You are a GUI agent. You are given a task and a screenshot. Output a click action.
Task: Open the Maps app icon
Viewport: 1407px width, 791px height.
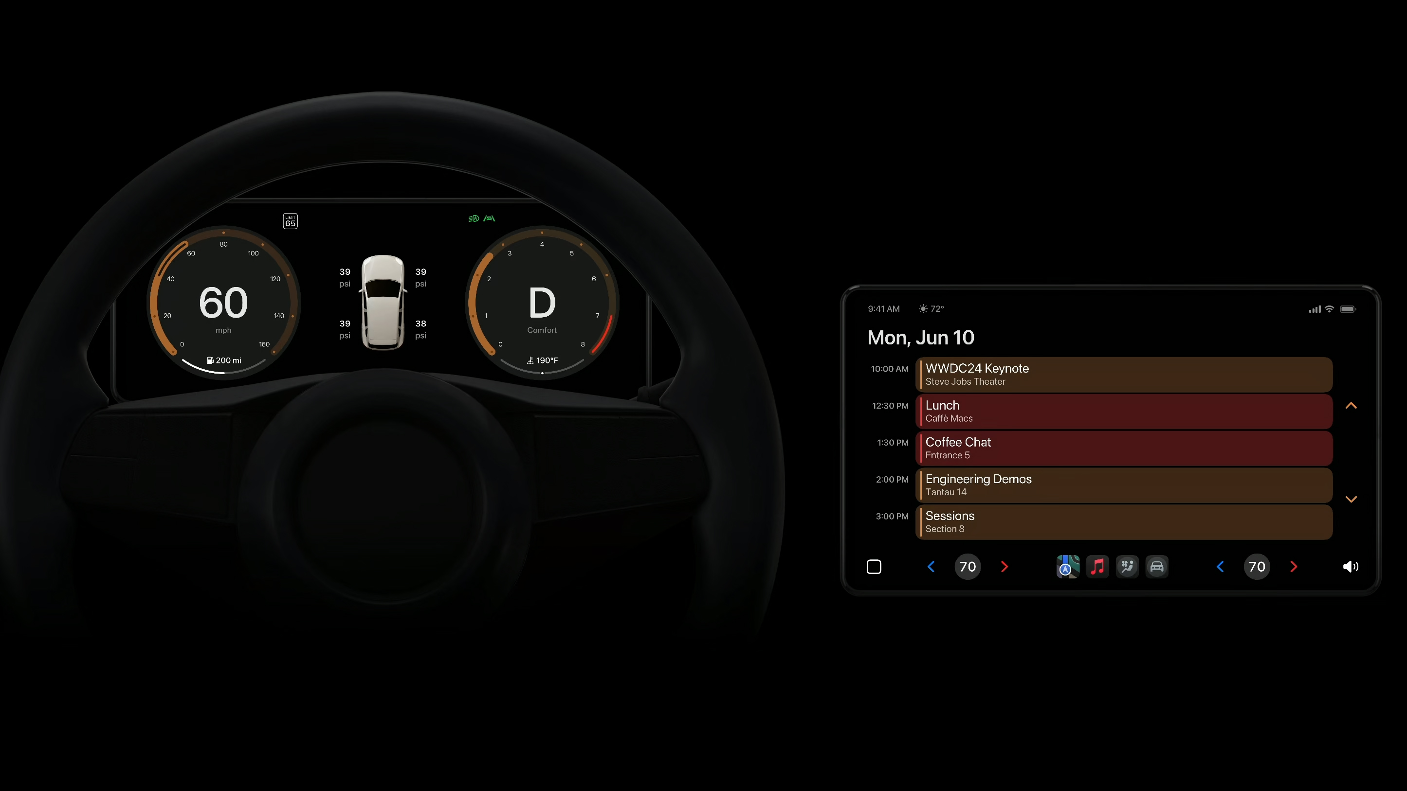(x=1066, y=567)
